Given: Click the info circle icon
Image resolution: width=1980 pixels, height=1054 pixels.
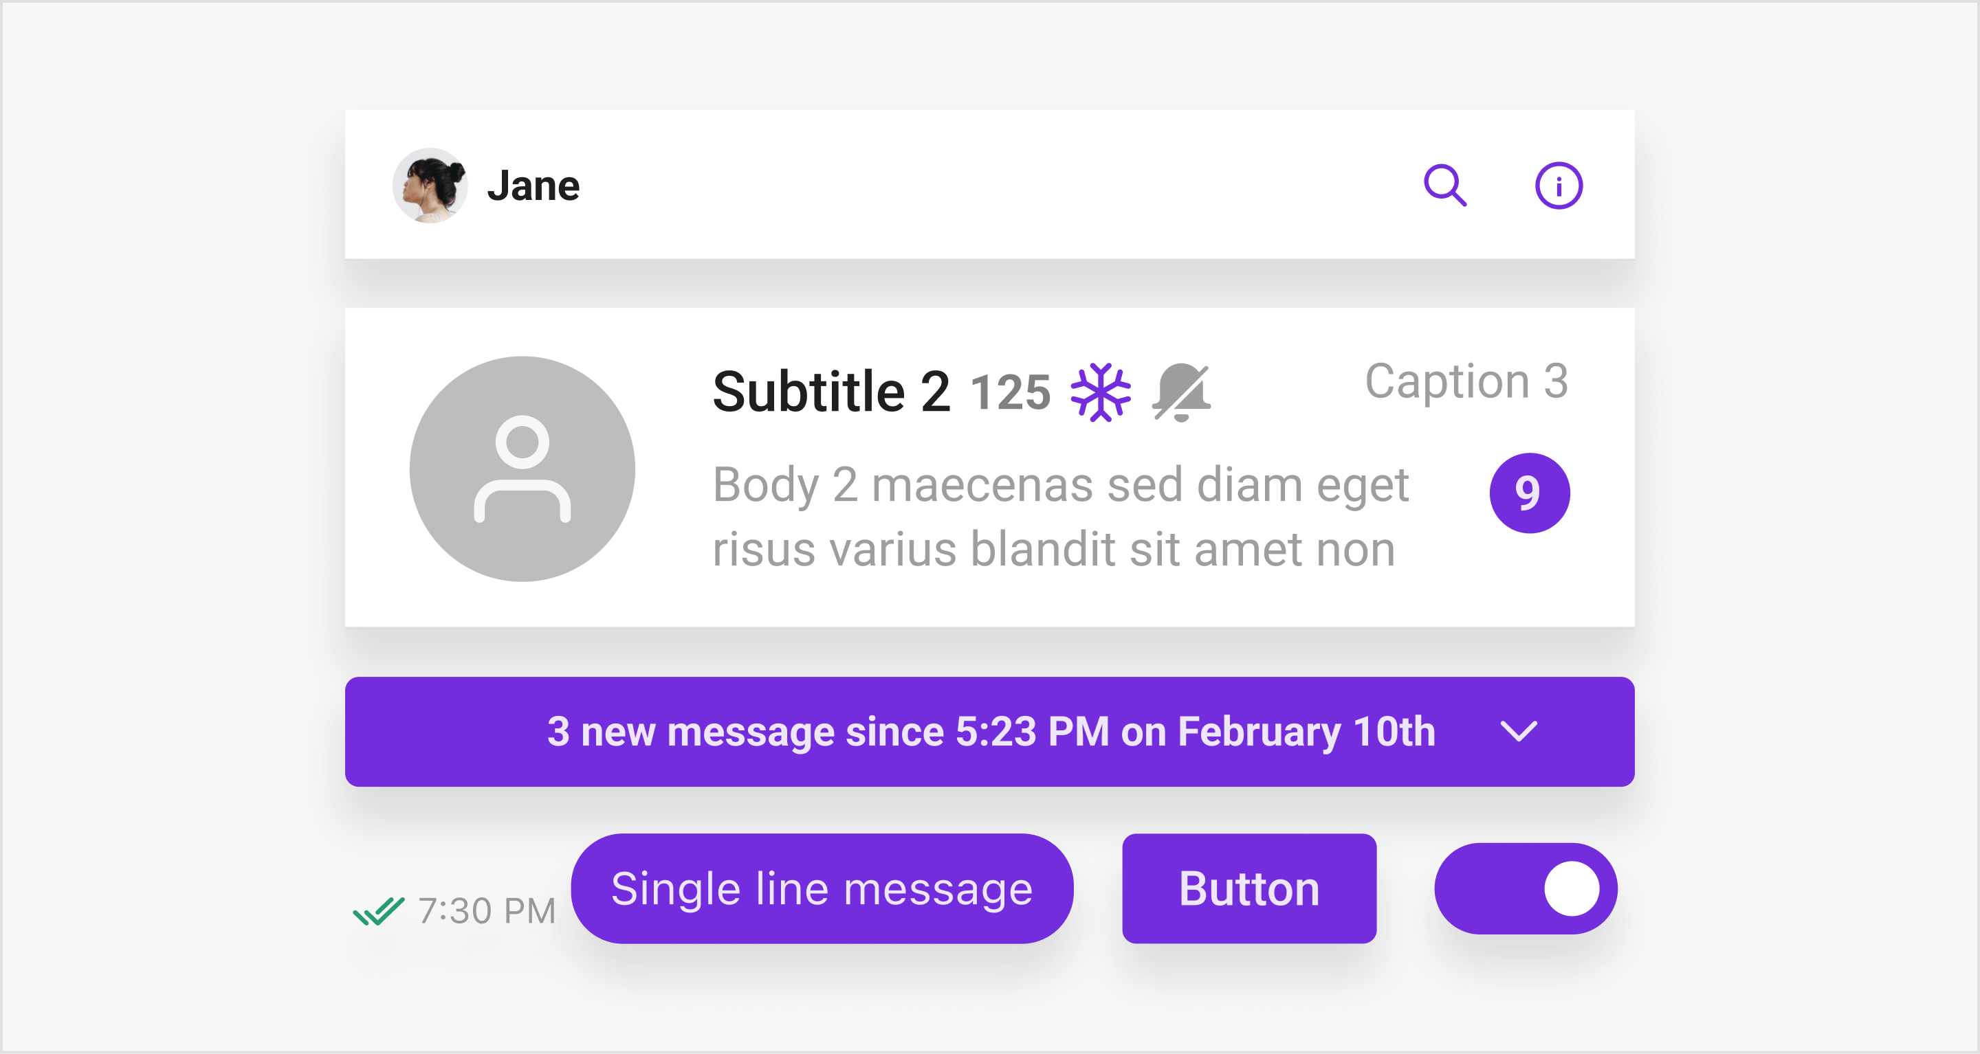Looking at the screenshot, I should (x=1559, y=185).
